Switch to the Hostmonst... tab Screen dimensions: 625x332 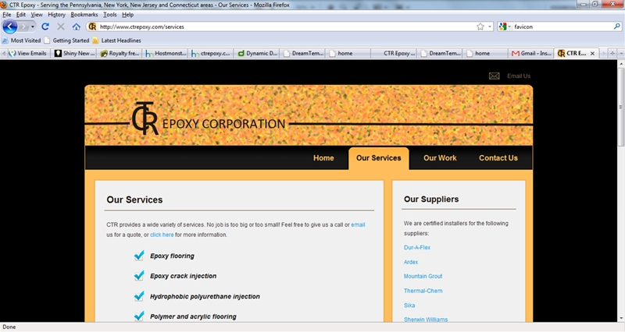tap(166, 53)
